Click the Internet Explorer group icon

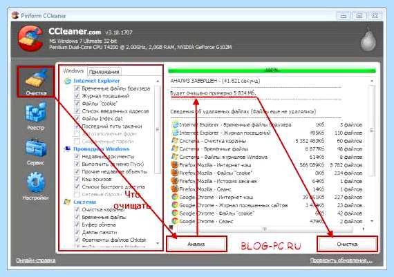[68, 81]
